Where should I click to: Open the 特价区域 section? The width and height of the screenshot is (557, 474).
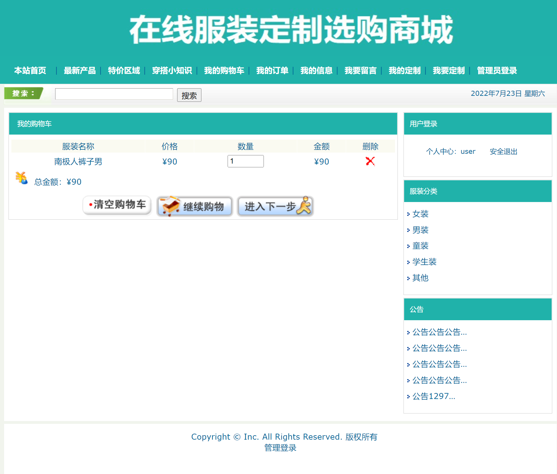124,71
